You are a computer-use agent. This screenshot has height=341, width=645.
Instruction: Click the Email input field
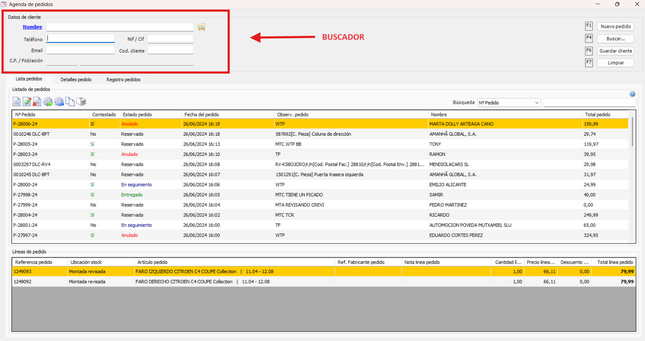[80, 50]
